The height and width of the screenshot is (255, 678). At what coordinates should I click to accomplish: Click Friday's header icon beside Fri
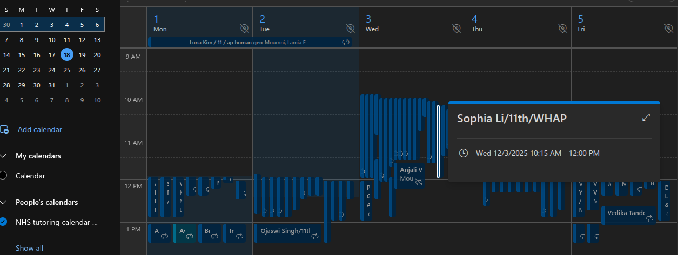coord(669,28)
